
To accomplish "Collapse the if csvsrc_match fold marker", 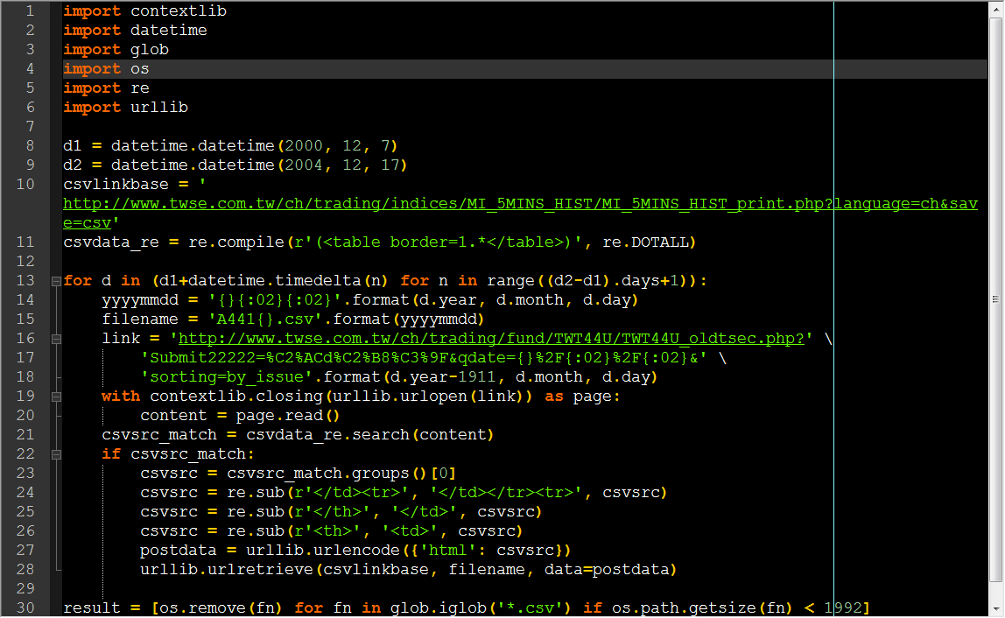I will pyautogui.click(x=56, y=454).
